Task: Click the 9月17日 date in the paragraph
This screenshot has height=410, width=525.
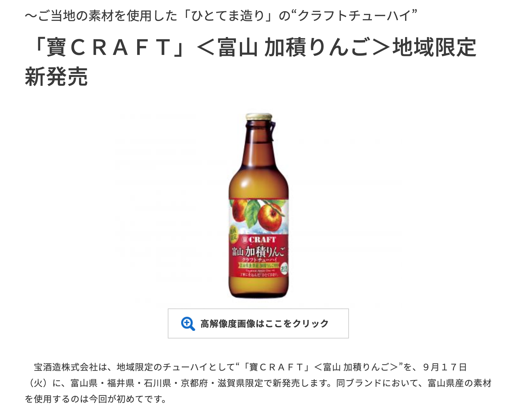Action: pos(445,367)
